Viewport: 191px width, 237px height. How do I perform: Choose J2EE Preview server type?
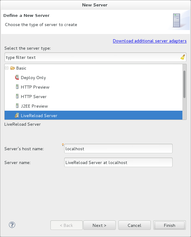pyautogui.click(x=34, y=106)
